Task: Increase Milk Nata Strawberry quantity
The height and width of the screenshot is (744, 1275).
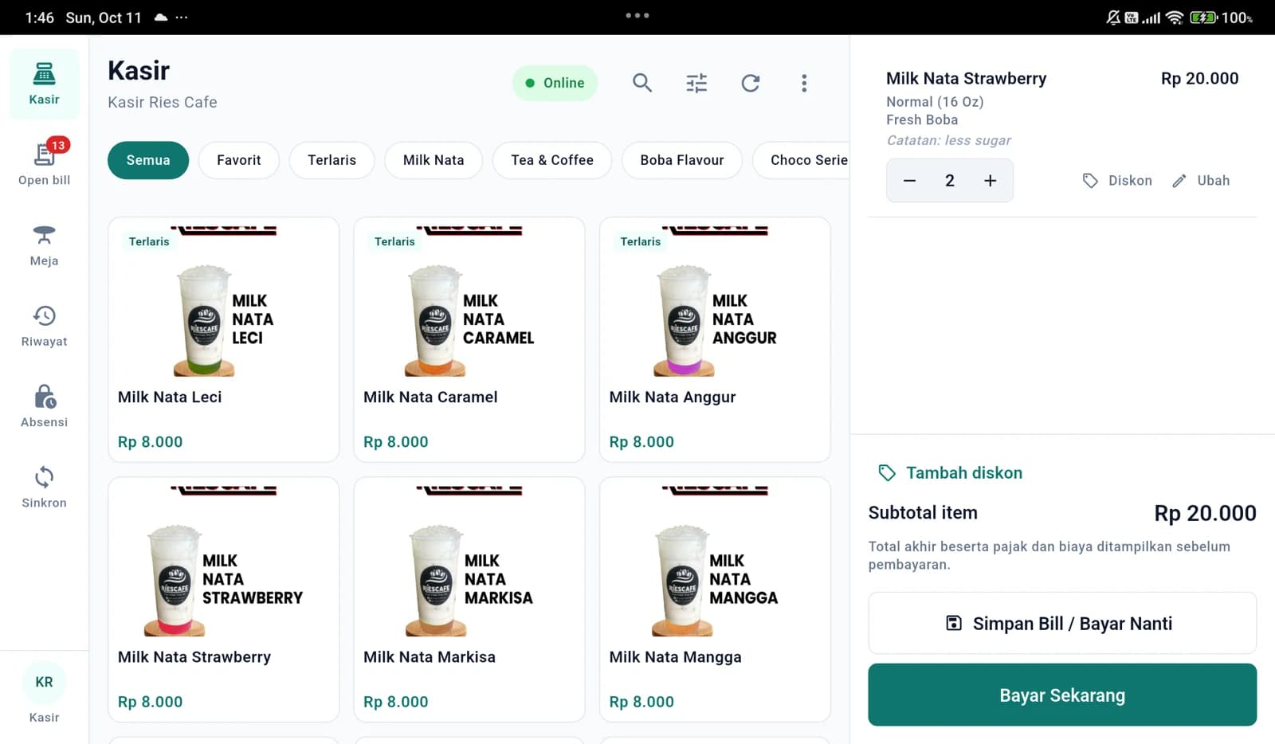Action: (x=990, y=181)
